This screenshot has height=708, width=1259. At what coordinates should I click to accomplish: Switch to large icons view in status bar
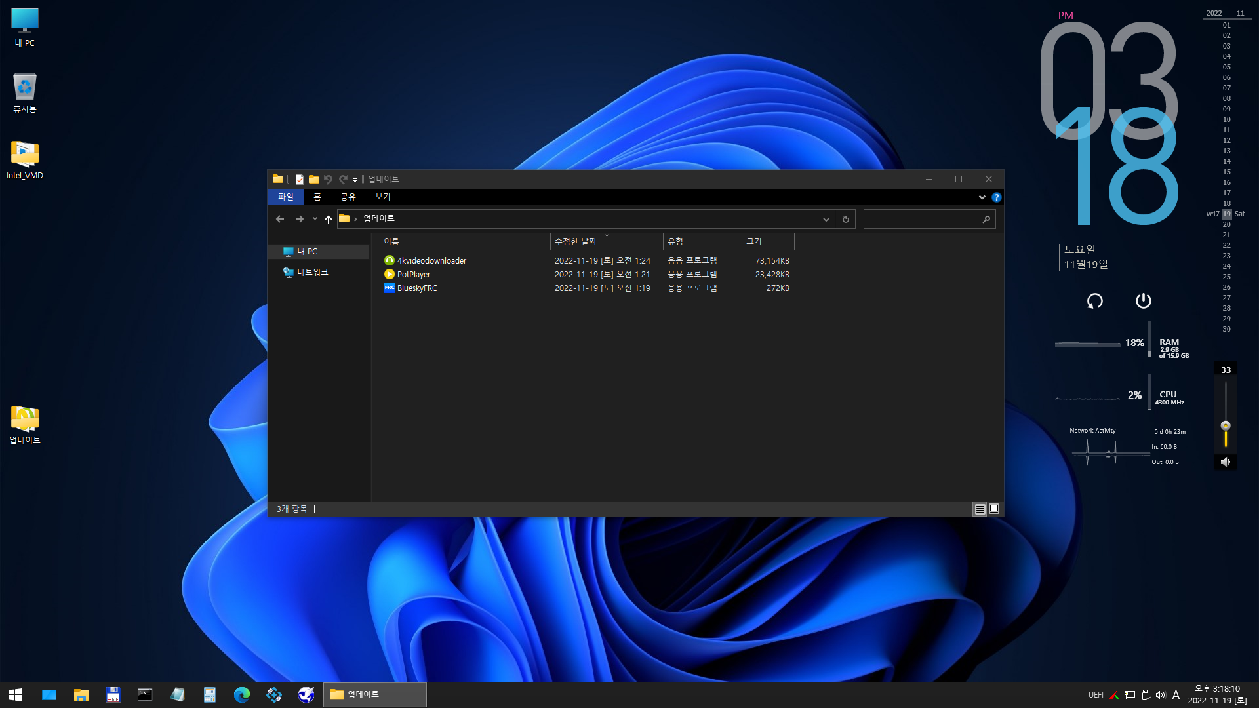pos(994,509)
